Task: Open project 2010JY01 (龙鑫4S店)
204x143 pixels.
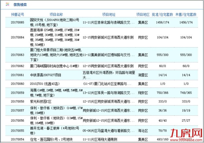Action: point(45,84)
